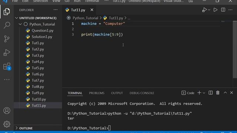Viewport: 237px width, 133px height.
Task: Click line number 2 in the gutter
Action: [73, 29]
